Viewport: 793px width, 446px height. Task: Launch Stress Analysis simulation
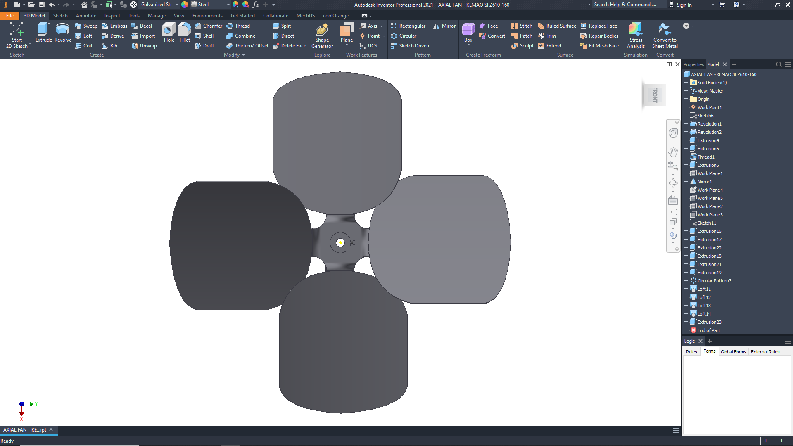tap(636, 36)
